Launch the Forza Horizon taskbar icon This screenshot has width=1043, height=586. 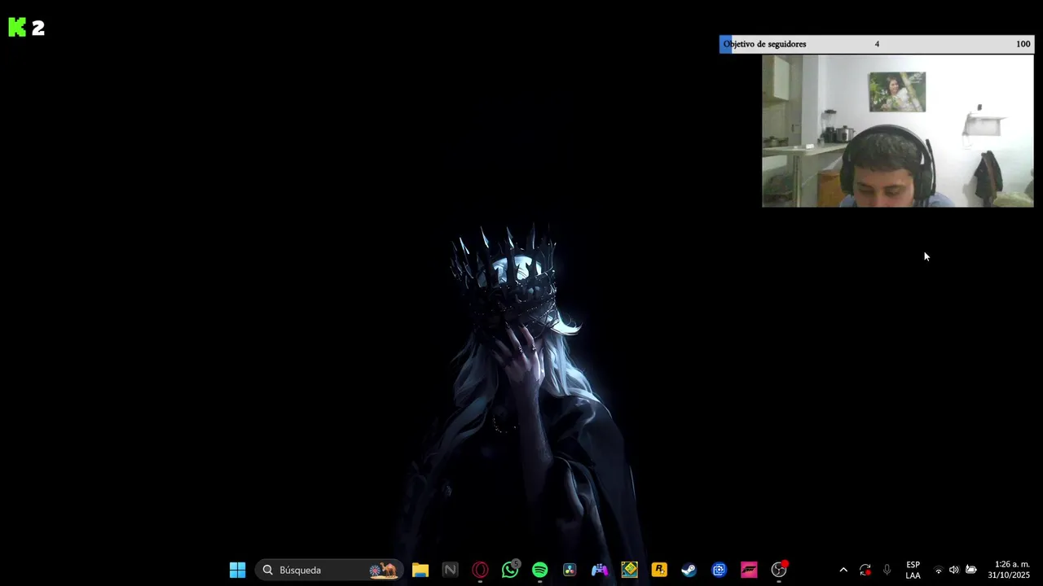click(x=749, y=570)
